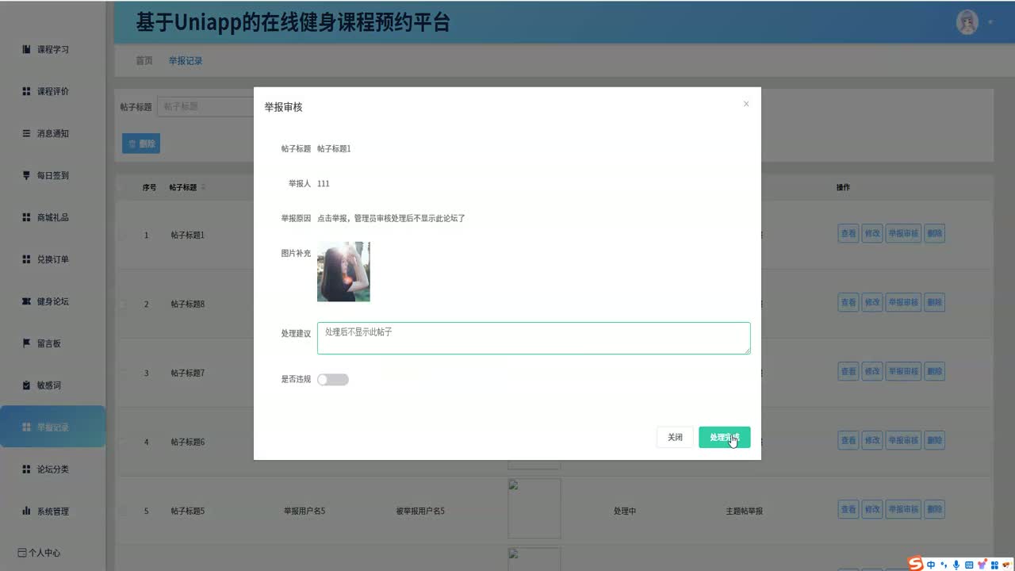
Task: Click the blue 删除 button above the table
Action: coord(141,144)
